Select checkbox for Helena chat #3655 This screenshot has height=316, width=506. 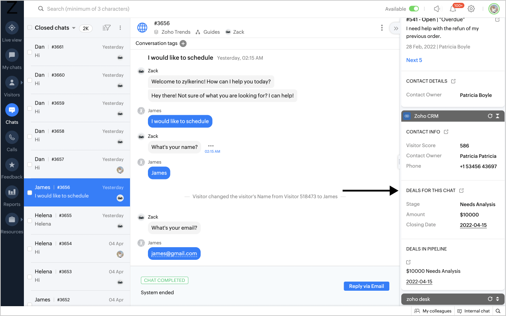pos(30,220)
